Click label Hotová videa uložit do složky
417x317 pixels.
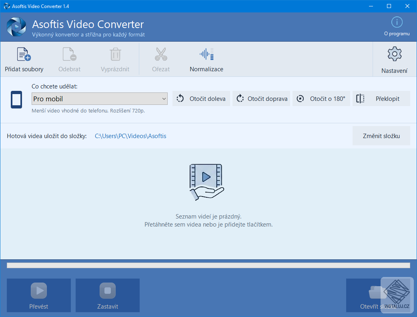(x=47, y=136)
